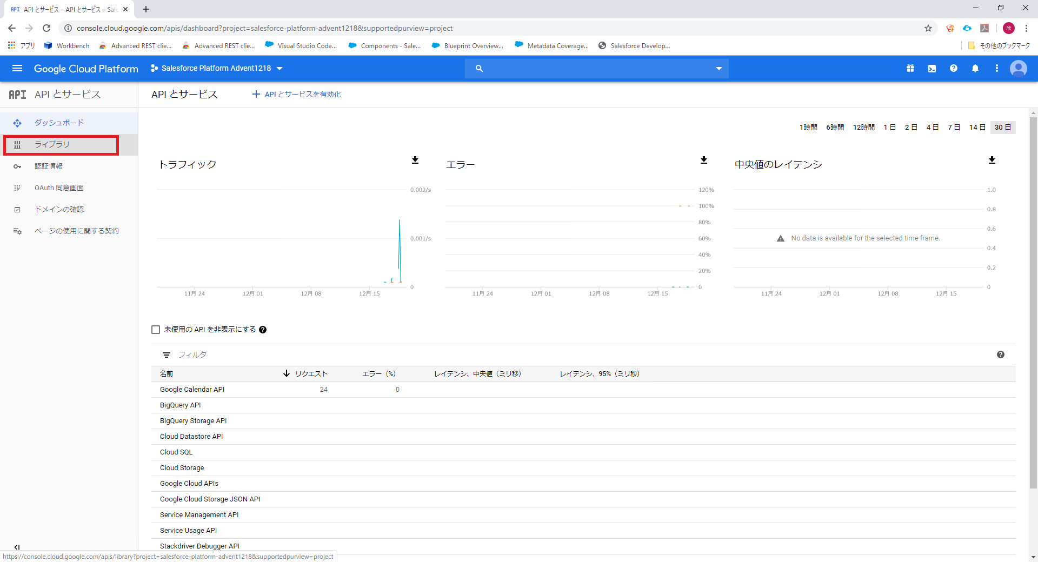Image resolution: width=1038 pixels, height=562 pixels.
Task: Open the Metadata Coverage bookmark
Action: 552,46
